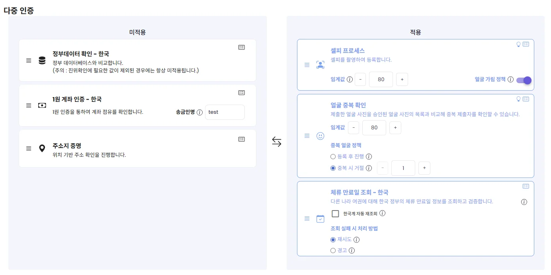The width and height of the screenshot is (551, 275).
Task: Click the swap arrows between the two panels
Action: click(x=277, y=142)
